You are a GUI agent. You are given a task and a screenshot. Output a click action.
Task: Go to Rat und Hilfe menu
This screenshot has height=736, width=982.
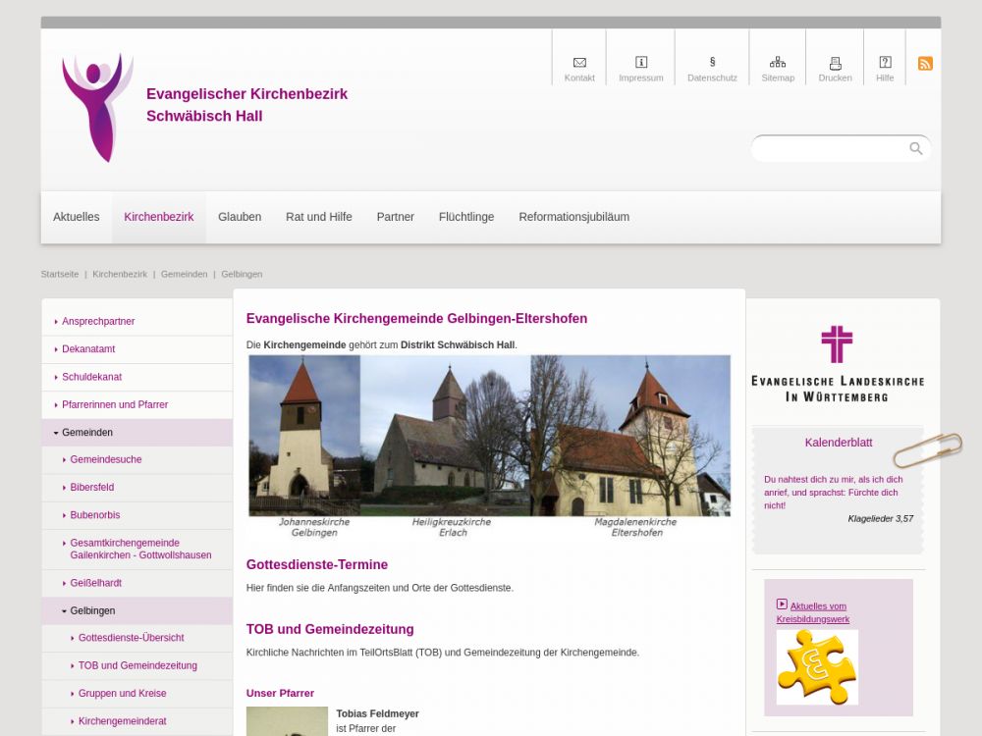coord(318,217)
